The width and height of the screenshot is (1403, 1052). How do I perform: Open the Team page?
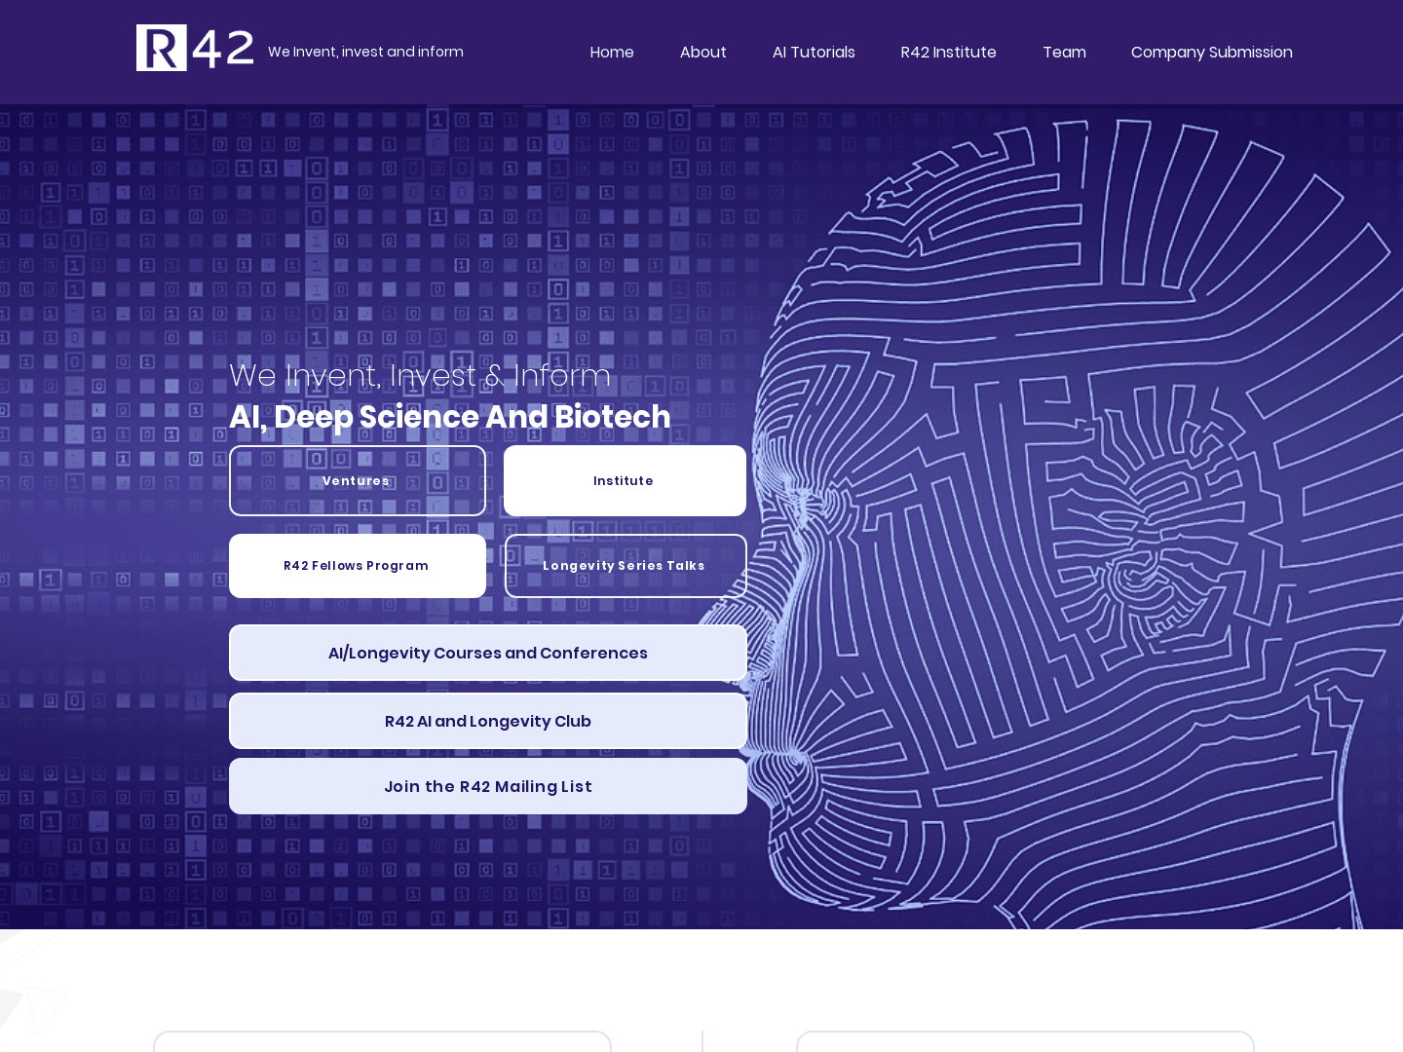click(1064, 53)
